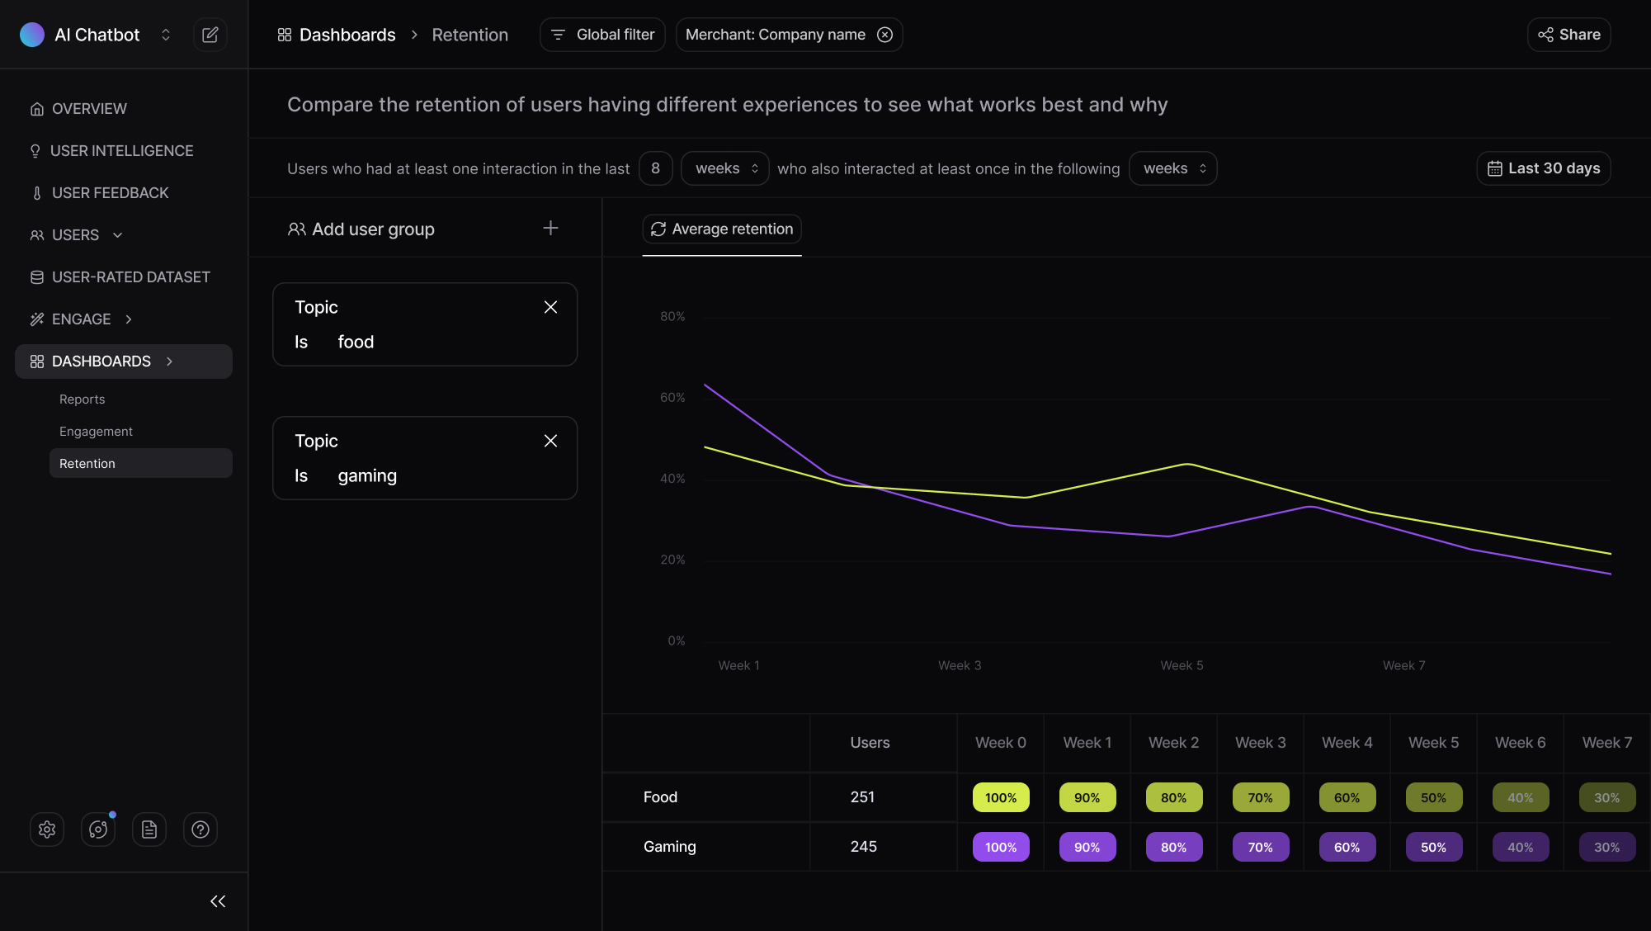Open Engagement under Dashboards

[x=96, y=432]
